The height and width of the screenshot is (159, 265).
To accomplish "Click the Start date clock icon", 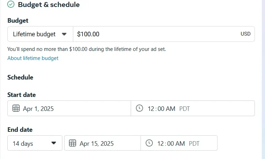I will coord(139,108).
